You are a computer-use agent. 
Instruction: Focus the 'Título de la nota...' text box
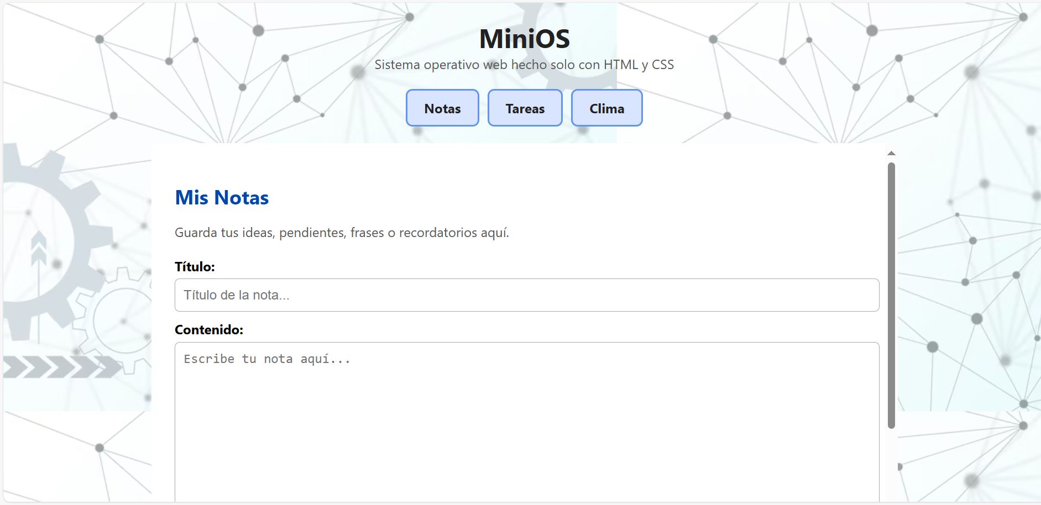coord(525,294)
